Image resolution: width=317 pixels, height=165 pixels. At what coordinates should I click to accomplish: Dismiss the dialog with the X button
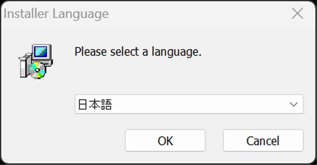[297, 14]
